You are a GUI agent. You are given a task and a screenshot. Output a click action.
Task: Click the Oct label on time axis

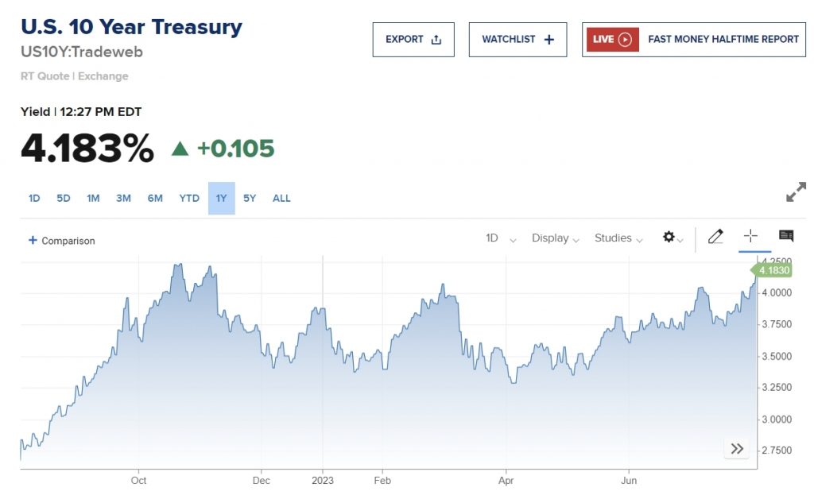click(138, 480)
